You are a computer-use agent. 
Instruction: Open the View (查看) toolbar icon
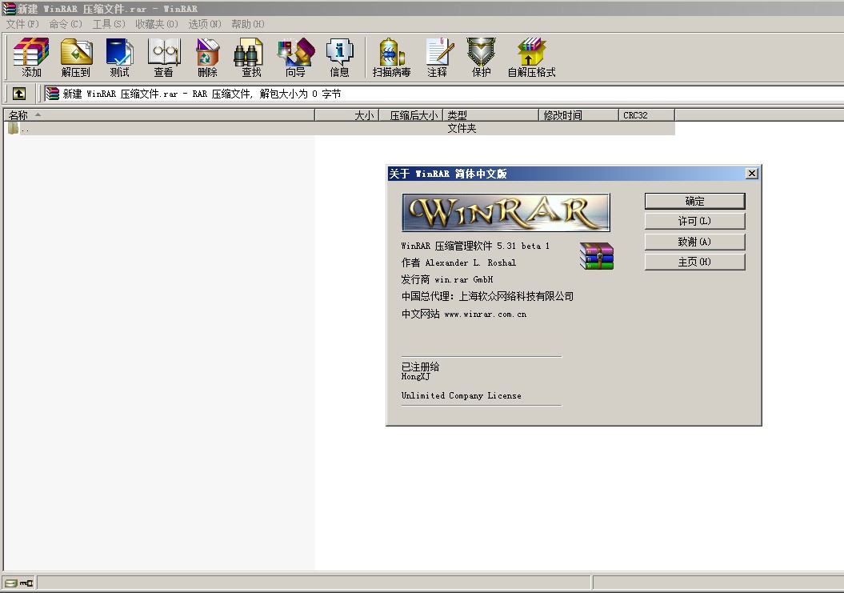point(164,57)
